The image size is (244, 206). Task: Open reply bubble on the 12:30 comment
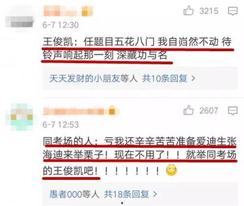click(233, 11)
